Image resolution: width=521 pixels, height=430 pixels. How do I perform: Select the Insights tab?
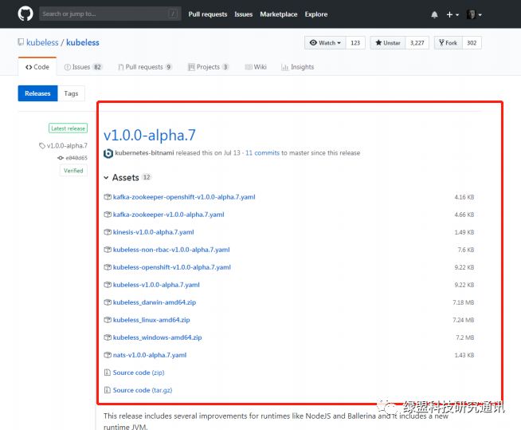[297, 67]
